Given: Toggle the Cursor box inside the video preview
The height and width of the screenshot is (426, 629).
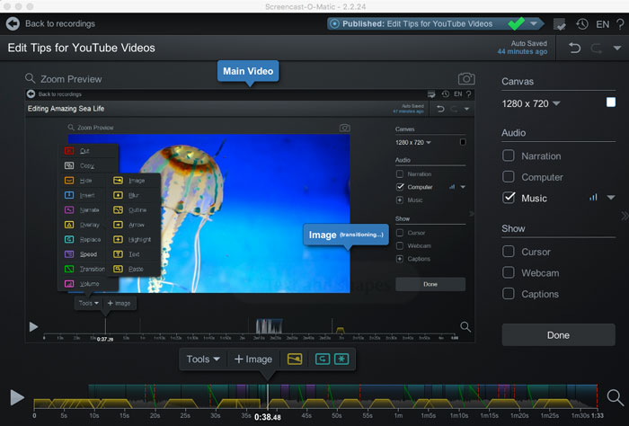Looking at the screenshot, I should [400, 233].
